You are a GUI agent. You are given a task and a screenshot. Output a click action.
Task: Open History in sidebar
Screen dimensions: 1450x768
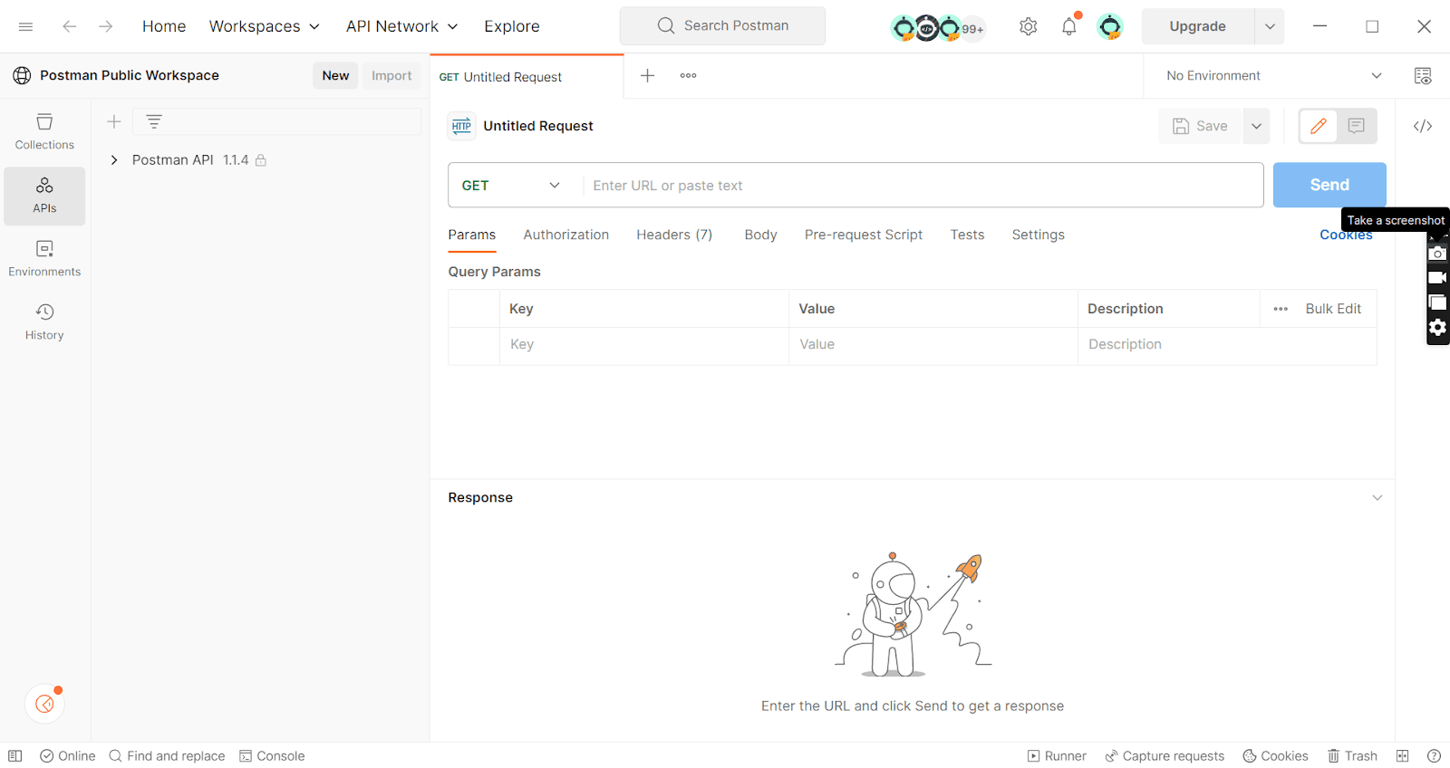pyautogui.click(x=44, y=322)
